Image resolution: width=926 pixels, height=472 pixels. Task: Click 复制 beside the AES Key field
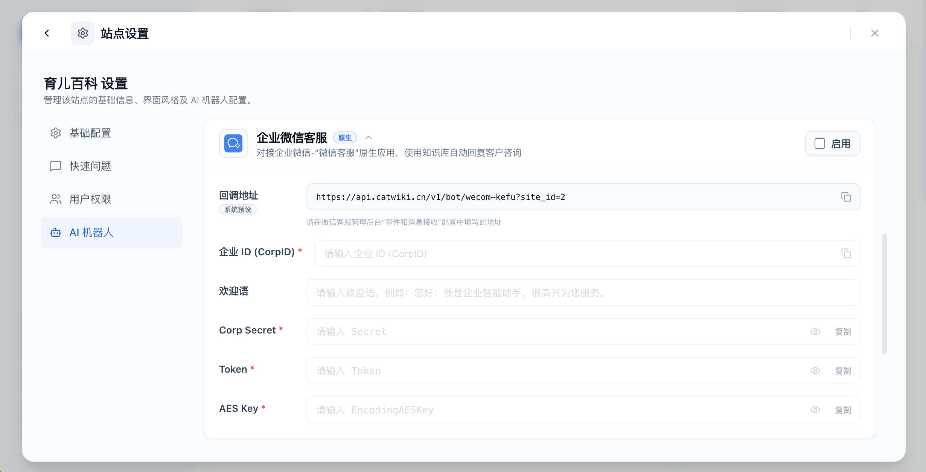843,410
